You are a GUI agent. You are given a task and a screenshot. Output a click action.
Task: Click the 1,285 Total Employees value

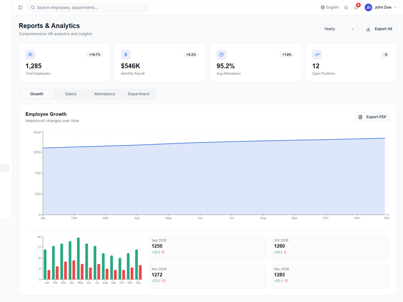pos(33,66)
